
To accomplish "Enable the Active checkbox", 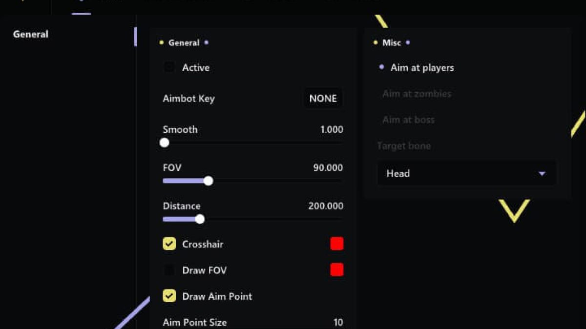I will pos(169,68).
